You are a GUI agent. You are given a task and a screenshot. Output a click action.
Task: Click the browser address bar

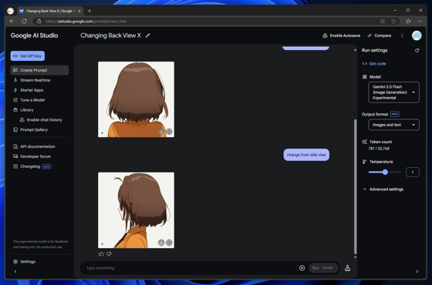(209, 22)
